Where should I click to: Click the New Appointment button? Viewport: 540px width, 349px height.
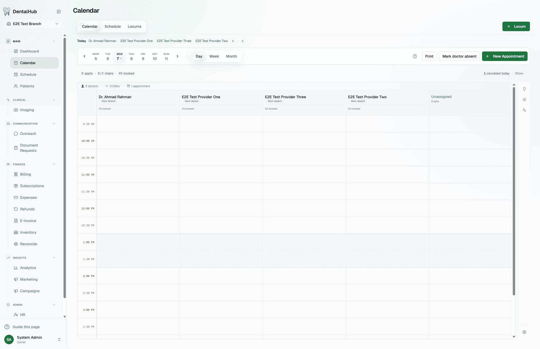click(505, 56)
